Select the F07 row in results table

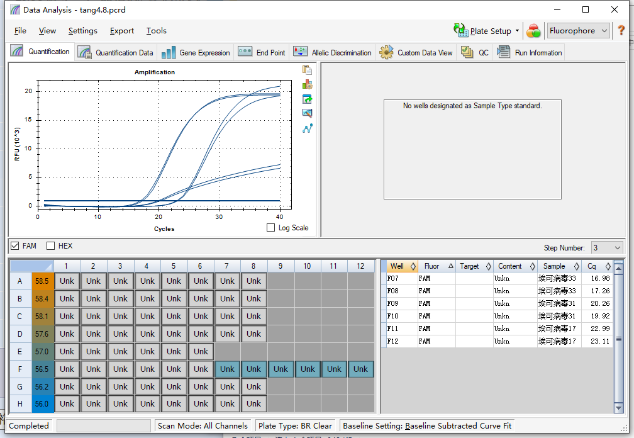497,278
